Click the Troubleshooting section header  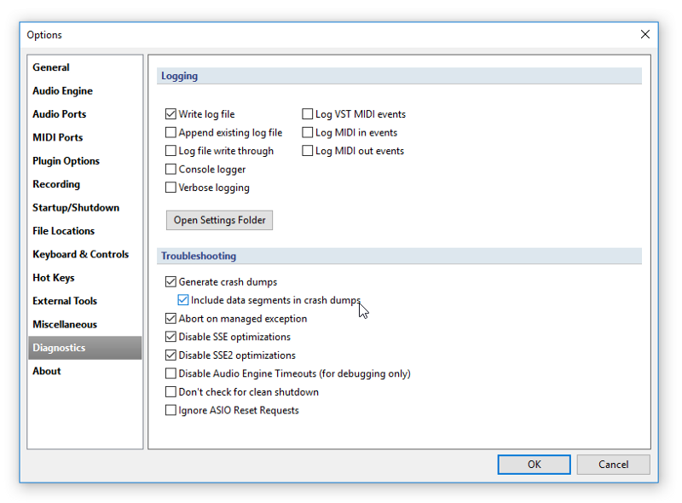click(x=399, y=256)
